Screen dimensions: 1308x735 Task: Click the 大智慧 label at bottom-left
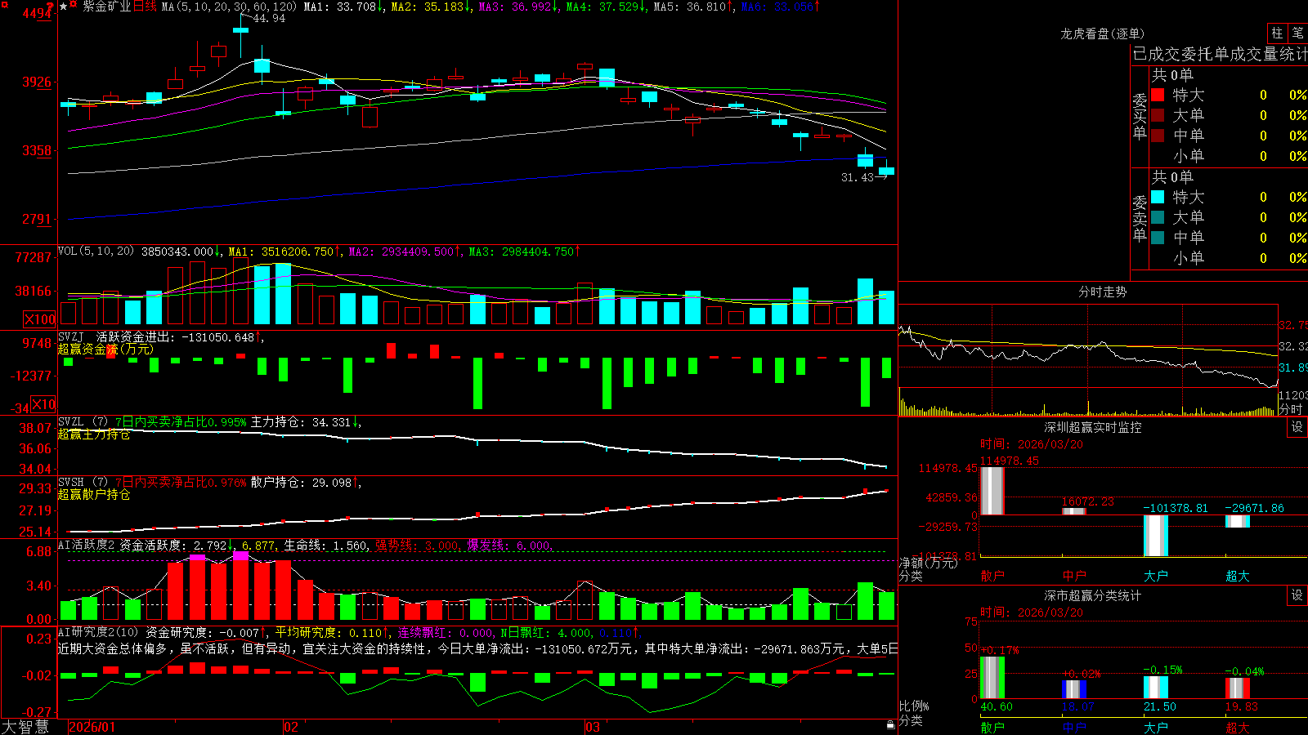25,726
